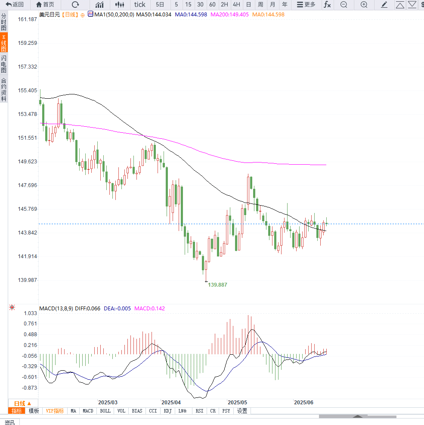Click the 返回 back arrow button
Screen dimensions: 424x425
[15, 5]
